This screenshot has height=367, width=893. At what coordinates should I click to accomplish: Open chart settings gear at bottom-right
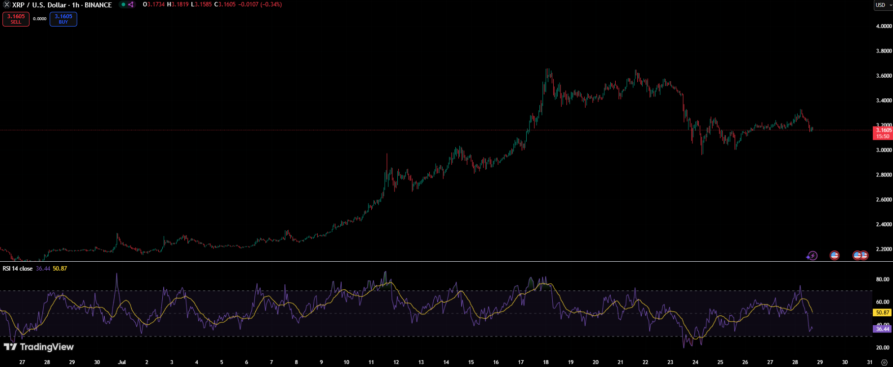click(884, 362)
